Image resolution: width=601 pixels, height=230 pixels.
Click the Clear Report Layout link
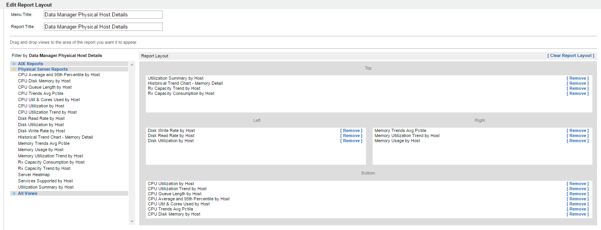pyautogui.click(x=571, y=56)
